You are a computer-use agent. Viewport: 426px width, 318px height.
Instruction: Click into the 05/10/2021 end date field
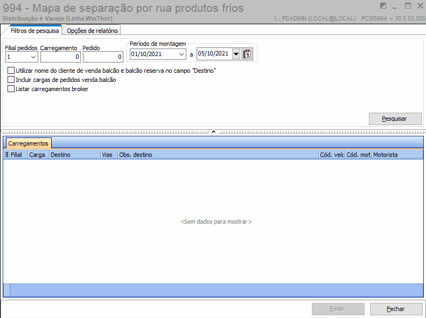(214, 54)
